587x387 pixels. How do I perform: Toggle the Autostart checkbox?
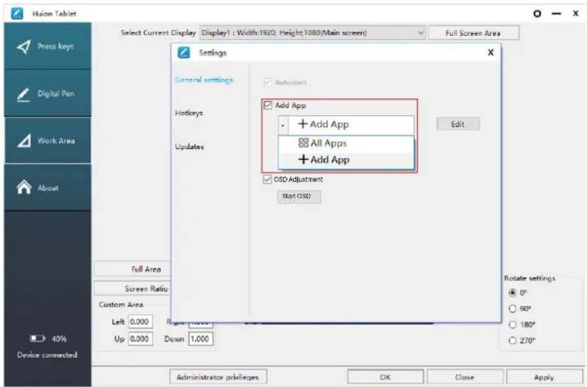(x=268, y=82)
